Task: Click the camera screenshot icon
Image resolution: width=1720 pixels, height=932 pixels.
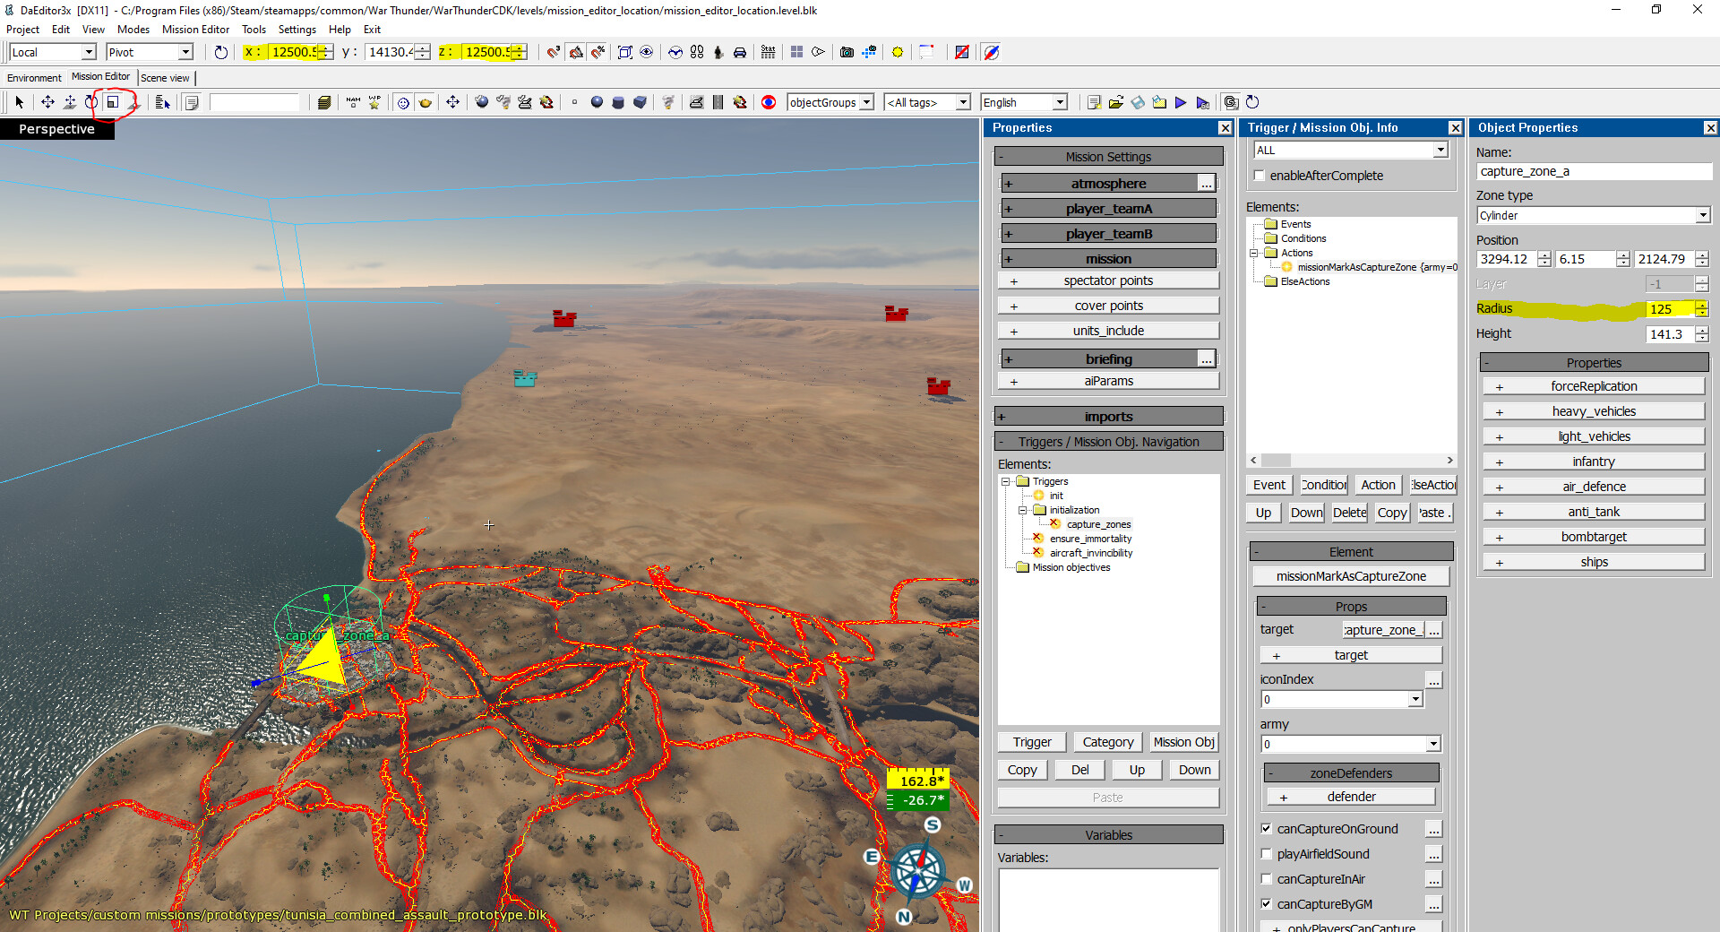Action: 847,52
